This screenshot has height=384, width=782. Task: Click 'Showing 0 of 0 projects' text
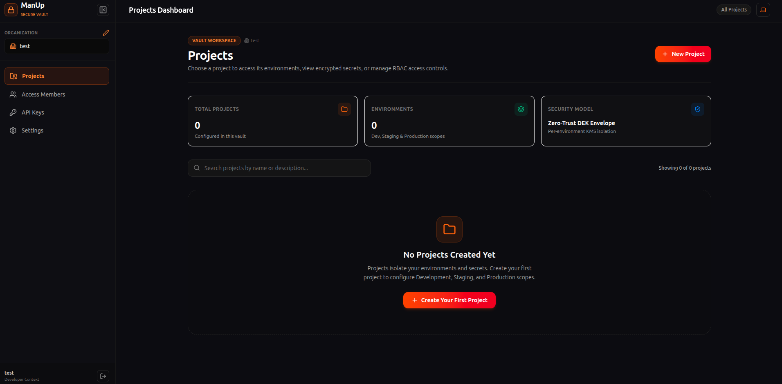685,168
